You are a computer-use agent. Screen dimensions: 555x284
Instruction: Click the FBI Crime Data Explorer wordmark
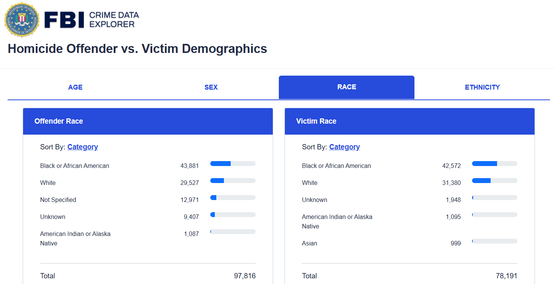(92, 20)
